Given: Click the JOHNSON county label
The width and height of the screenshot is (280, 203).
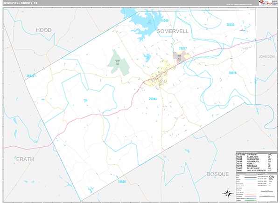Looking at the screenshot, I should click(266, 56).
